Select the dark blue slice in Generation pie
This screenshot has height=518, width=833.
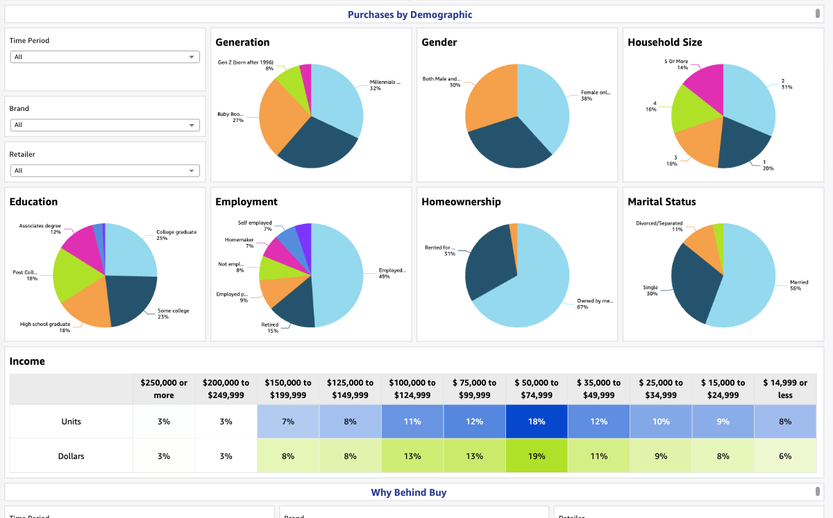pos(316,144)
